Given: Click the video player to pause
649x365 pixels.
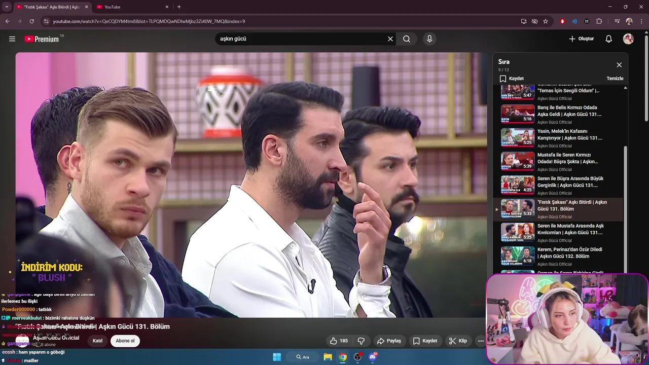Looking at the screenshot, I should [251, 185].
